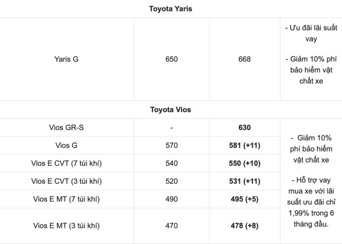Select the 'Ưu đãi lãi suất vay' text
This screenshot has width=342, height=244.
(310, 33)
